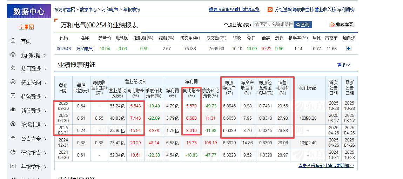Open 点击查看全部业绩报表明细>> link
This screenshot has height=179, width=403.
(x=326, y=166)
